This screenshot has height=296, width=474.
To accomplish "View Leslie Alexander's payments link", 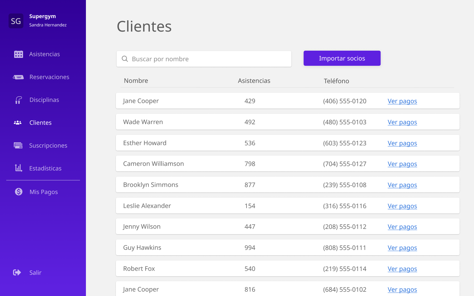I will coord(402,206).
